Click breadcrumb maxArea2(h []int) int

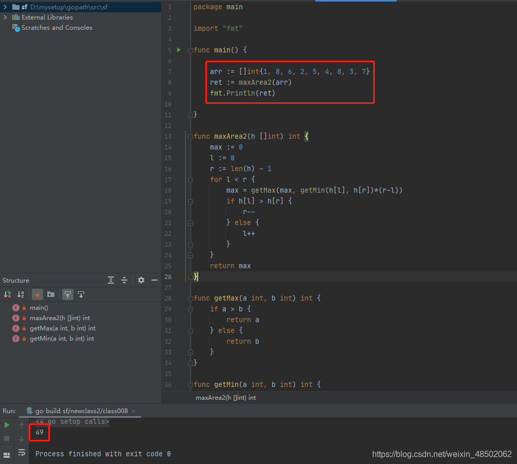click(x=225, y=398)
